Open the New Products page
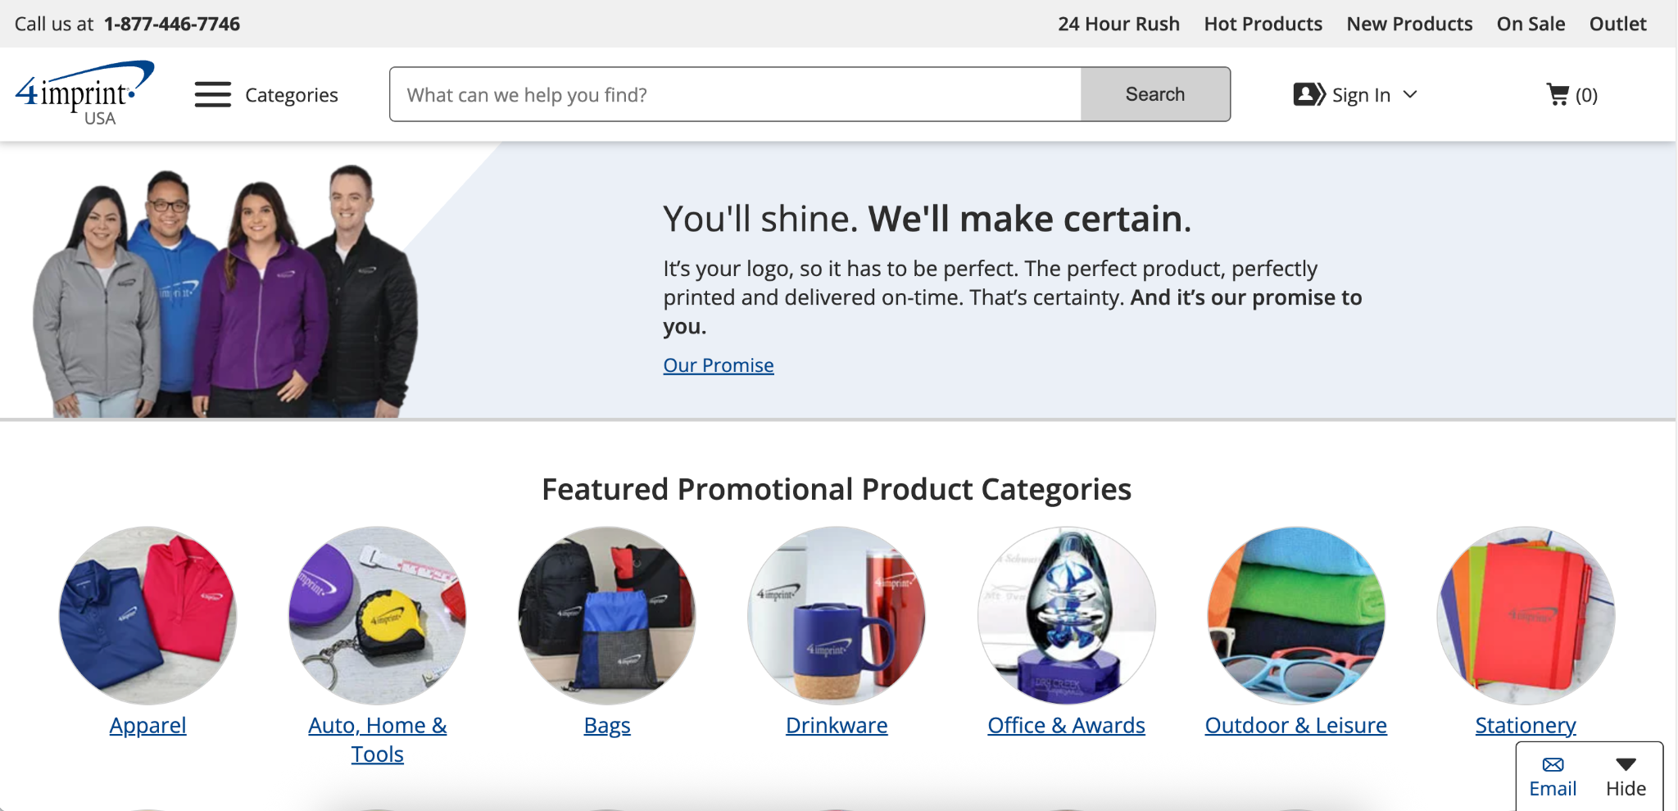 [1409, 24]
